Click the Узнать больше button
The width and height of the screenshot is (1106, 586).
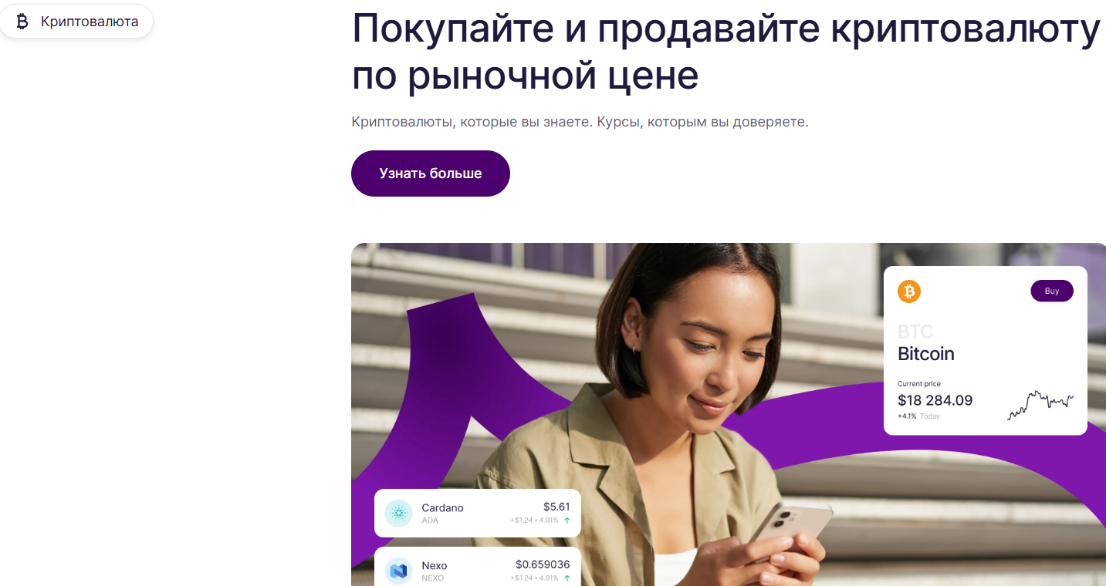431,173
